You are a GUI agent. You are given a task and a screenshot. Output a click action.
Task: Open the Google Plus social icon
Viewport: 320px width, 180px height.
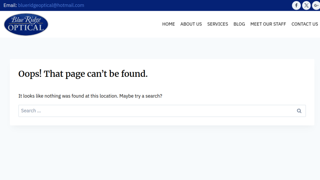[316, 5]
